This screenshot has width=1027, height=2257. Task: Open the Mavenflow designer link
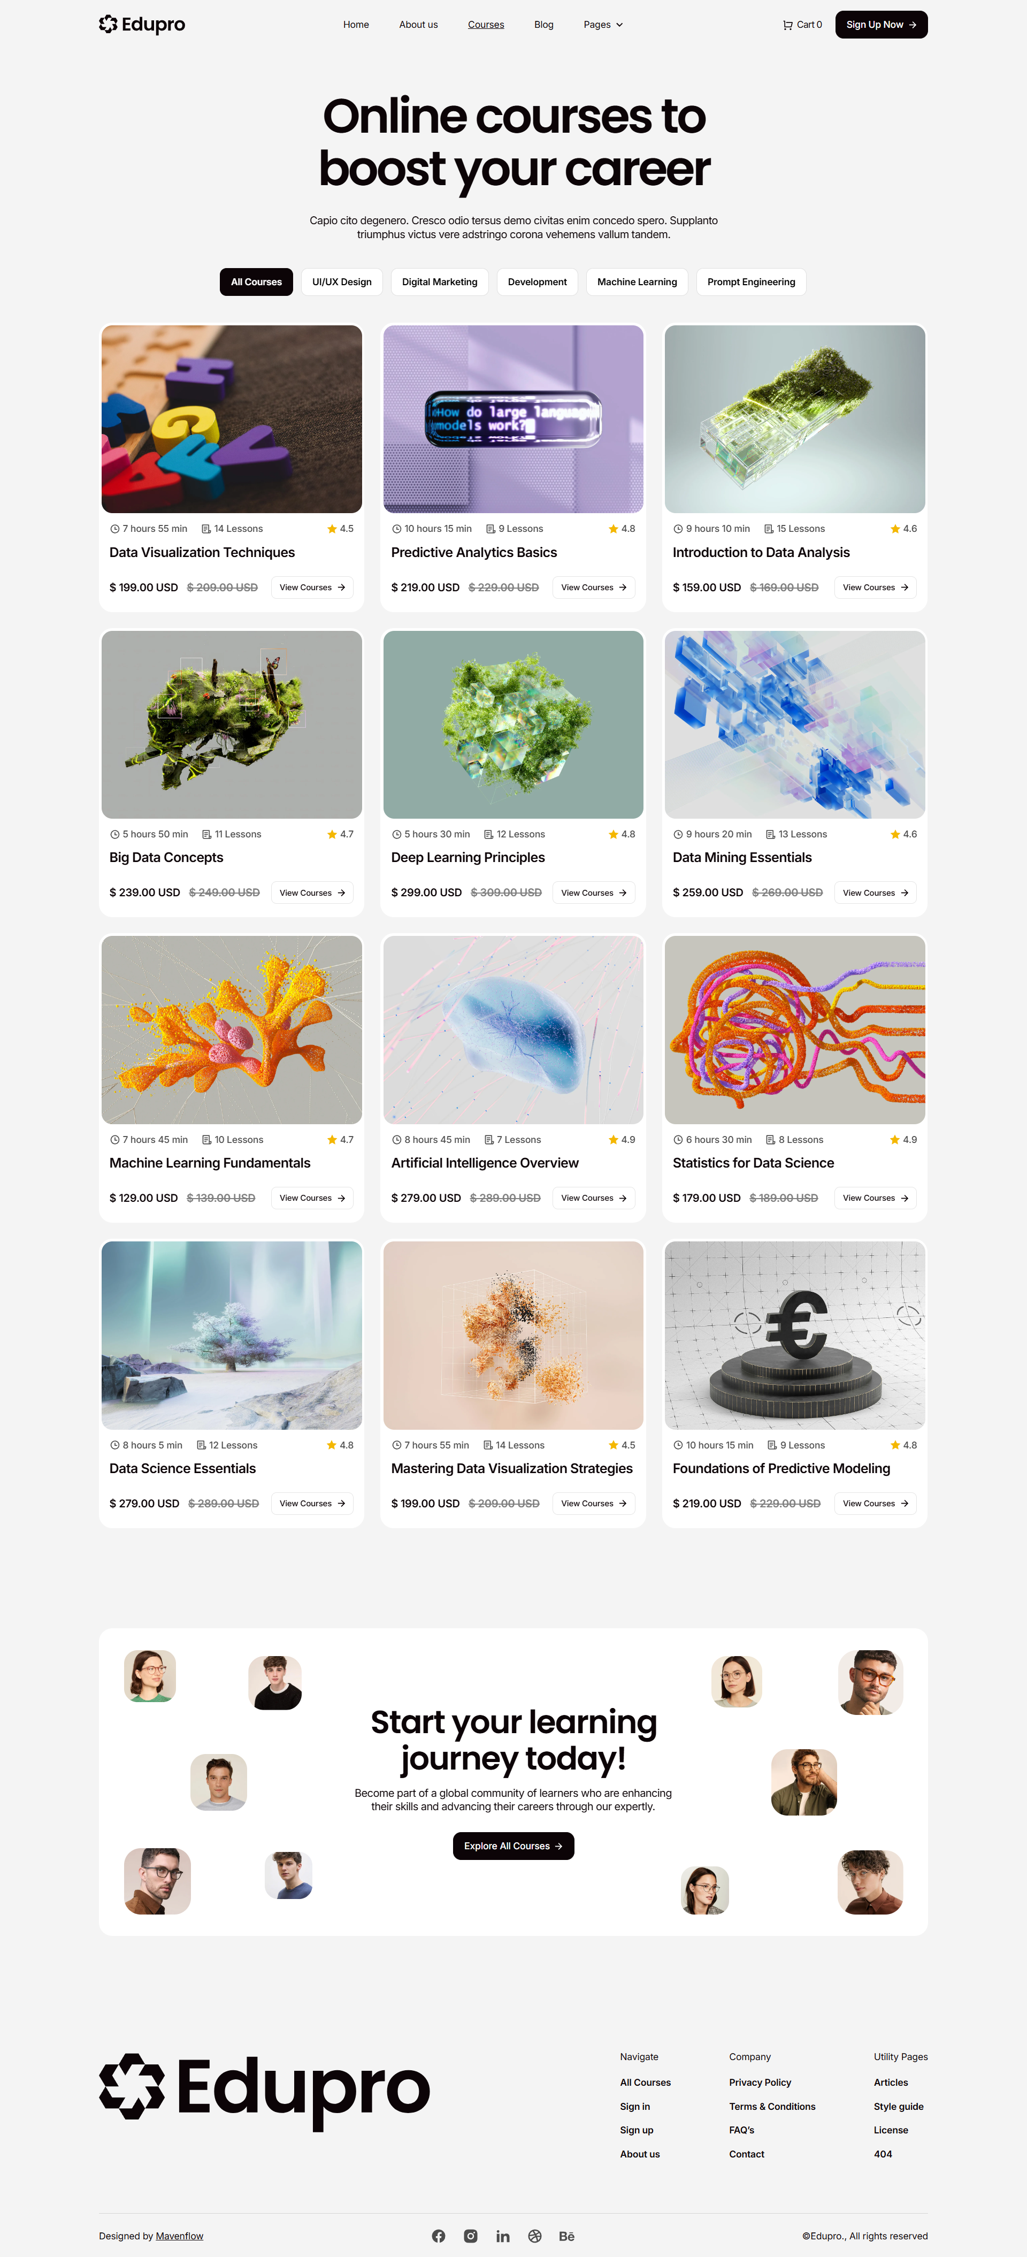(x=180, y=2236)
